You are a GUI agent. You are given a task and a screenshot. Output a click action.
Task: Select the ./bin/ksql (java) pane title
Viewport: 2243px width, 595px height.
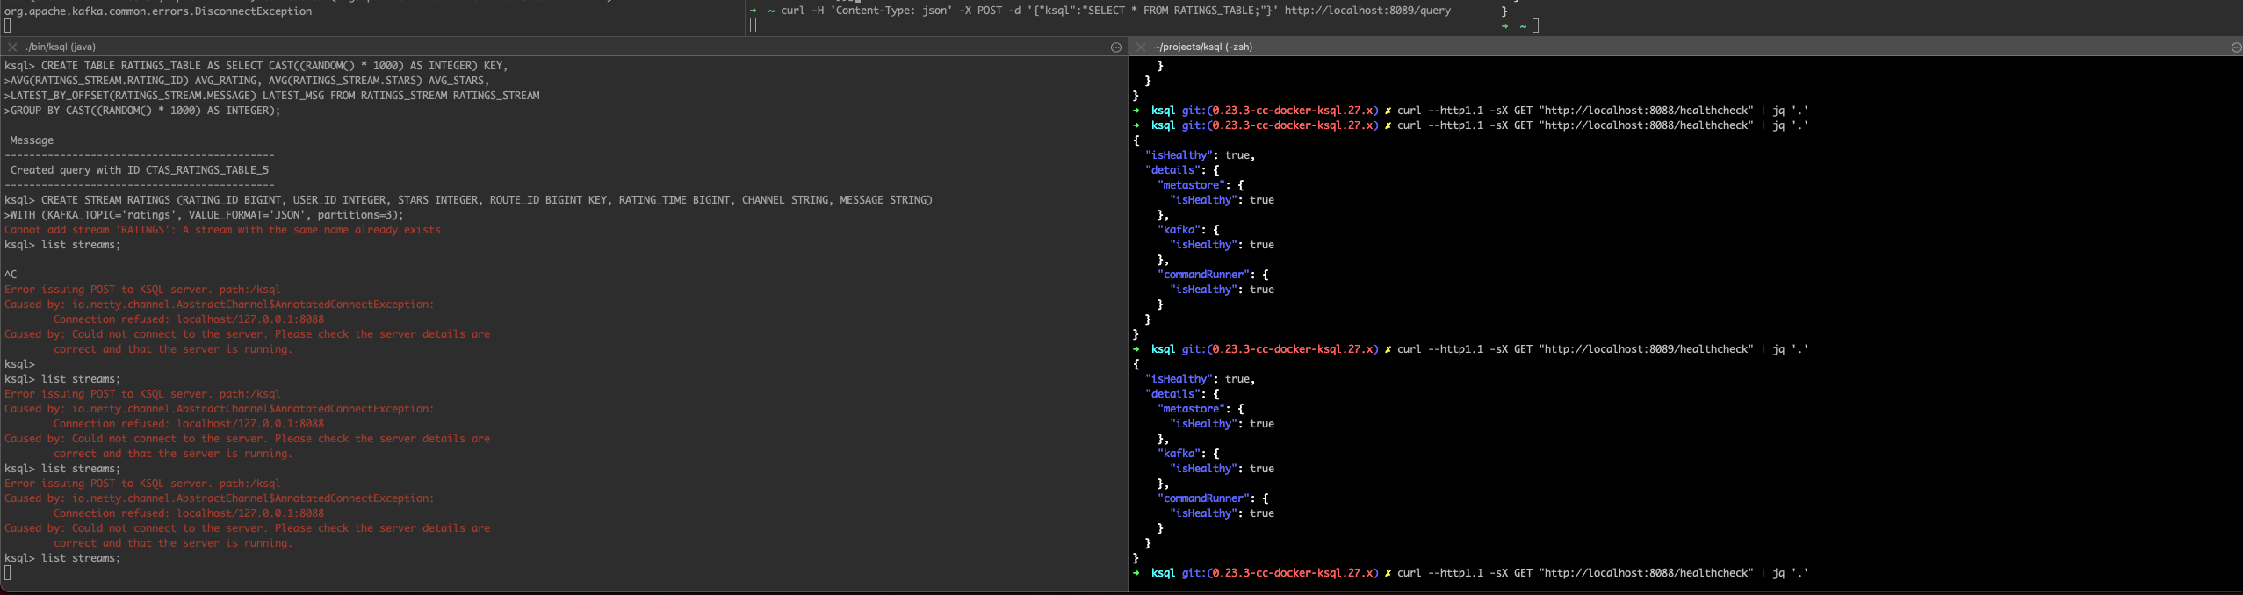pyautogui.click(x=61, y=47)
